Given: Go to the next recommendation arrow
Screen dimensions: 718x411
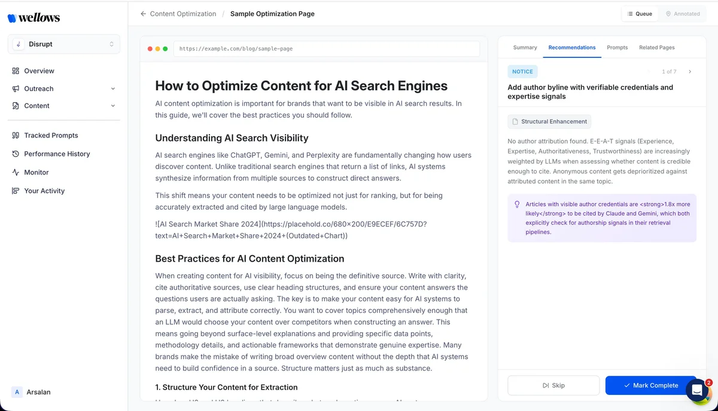Looking at the screenshot, I should [690, 72].
